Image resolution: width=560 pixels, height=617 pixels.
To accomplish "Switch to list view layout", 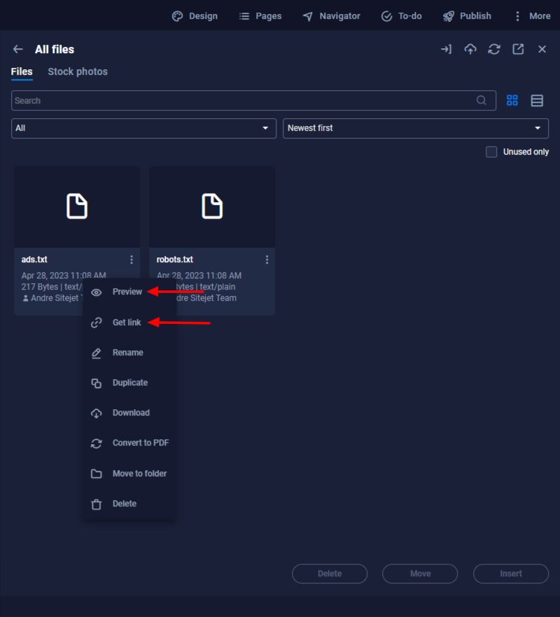I will point(537,101).
